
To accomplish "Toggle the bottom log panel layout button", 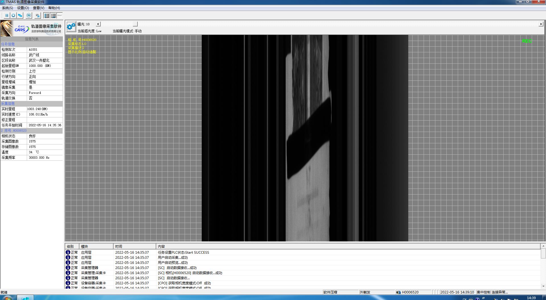I will click(x=53, y=15).
